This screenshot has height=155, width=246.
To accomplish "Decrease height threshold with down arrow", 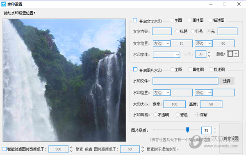I will click(x=142, y=151).
